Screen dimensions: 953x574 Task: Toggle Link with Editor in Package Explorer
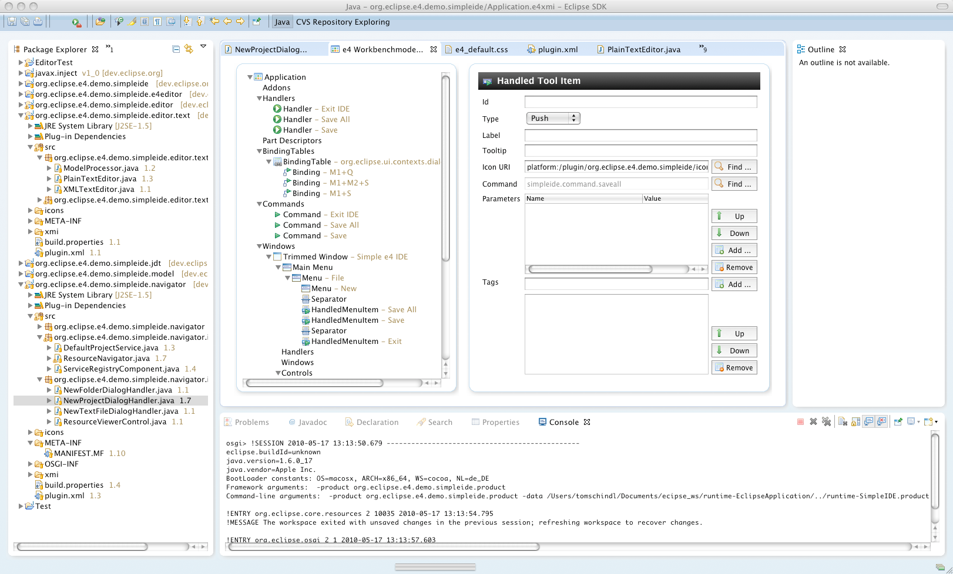(x=189, y=49)
